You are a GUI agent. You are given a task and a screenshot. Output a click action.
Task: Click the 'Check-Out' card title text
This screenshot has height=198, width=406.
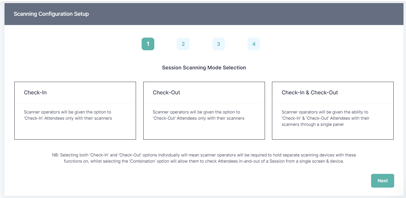coord(166,93)
